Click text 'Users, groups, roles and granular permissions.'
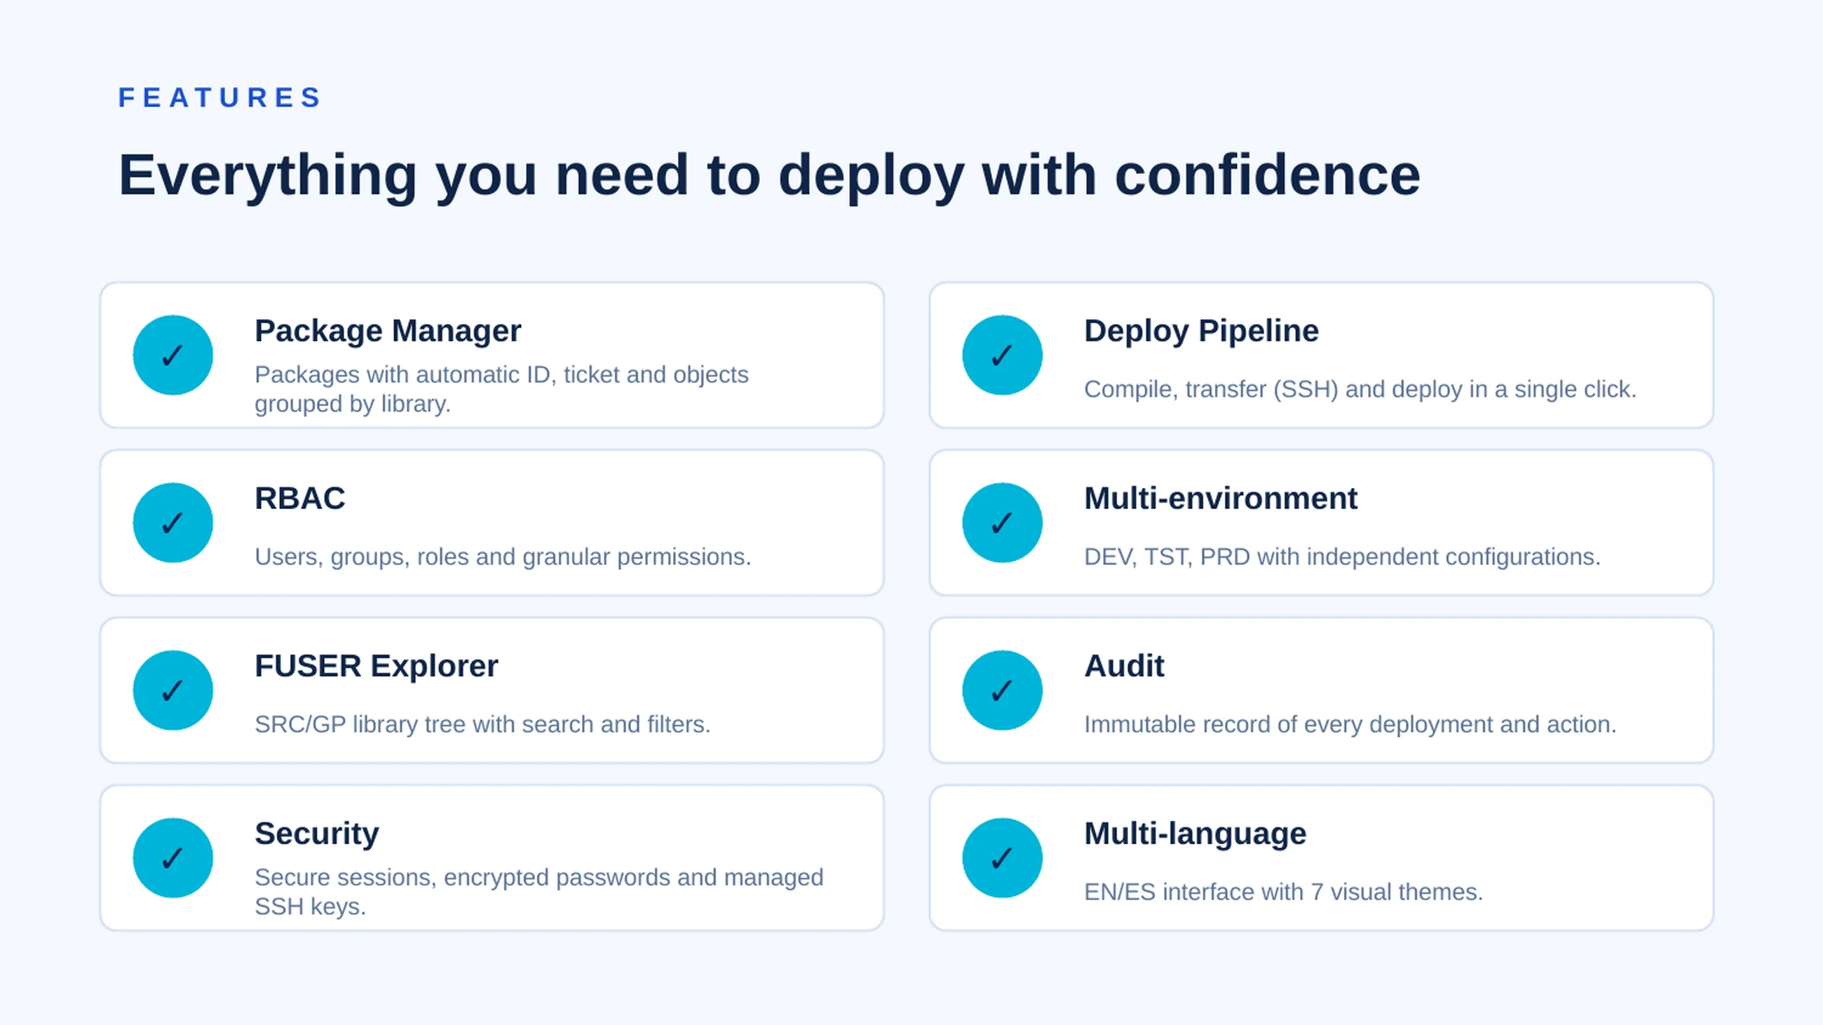 click(x=503, y=557)
